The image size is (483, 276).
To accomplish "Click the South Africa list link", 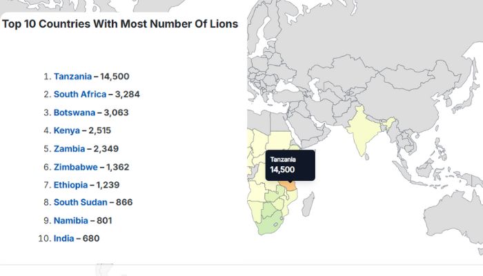I will point(80,95).
